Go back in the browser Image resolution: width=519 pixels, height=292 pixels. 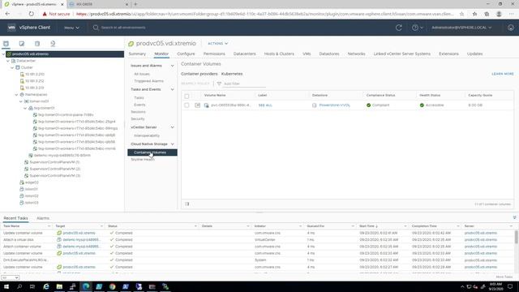pyautogui.click(x=7, y=14)
